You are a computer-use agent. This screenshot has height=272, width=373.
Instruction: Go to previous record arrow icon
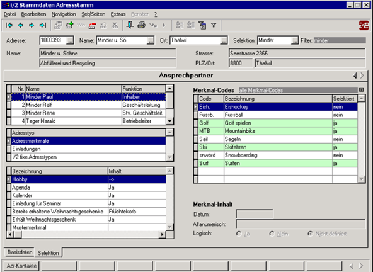[x=20, y=25]
